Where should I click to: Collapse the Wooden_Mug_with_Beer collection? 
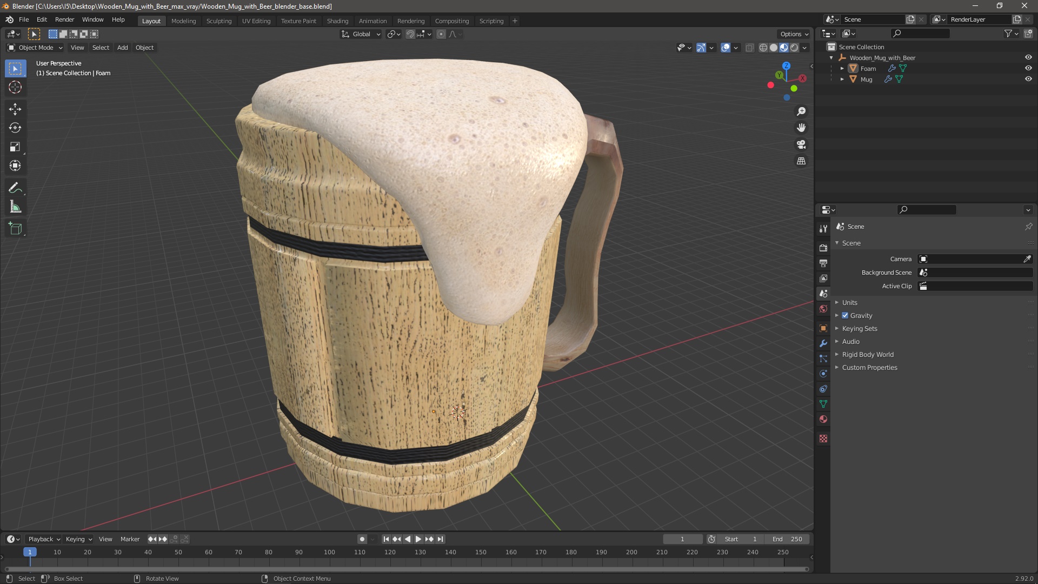click(831, 57)
